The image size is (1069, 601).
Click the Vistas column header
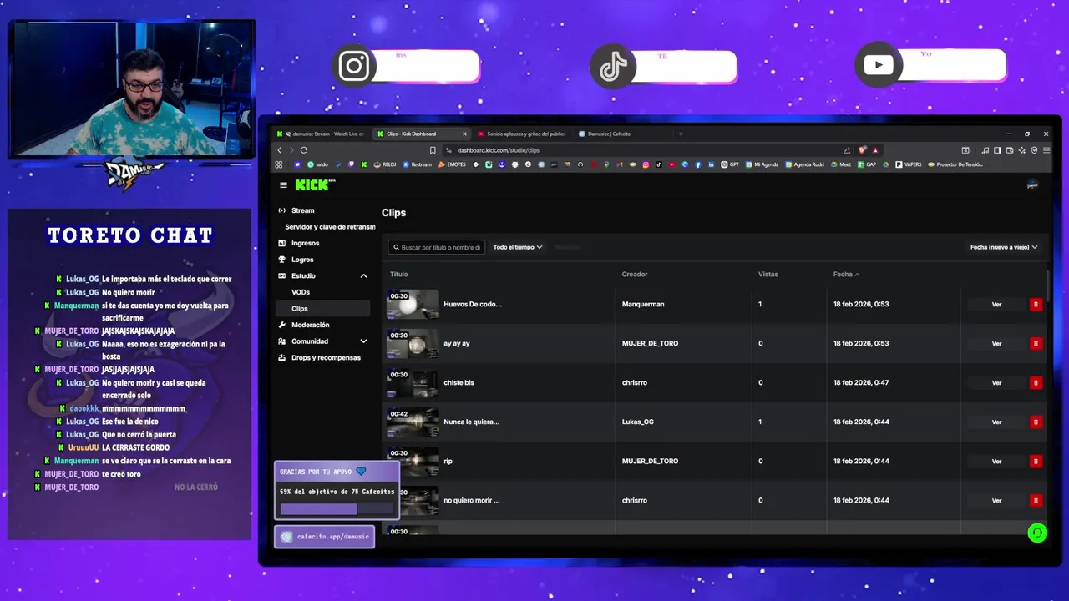(x=768, y=274)
